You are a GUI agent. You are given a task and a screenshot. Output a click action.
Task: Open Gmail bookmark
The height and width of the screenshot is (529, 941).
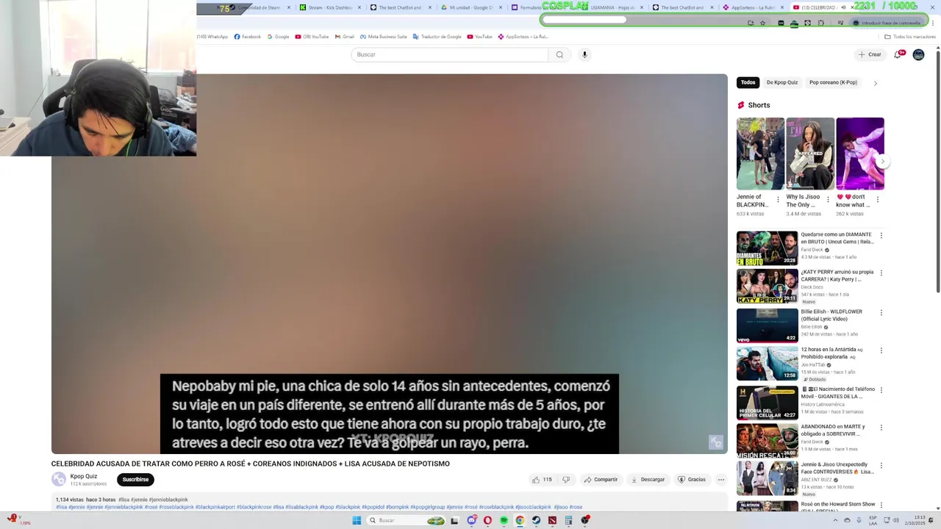(344, 37)
